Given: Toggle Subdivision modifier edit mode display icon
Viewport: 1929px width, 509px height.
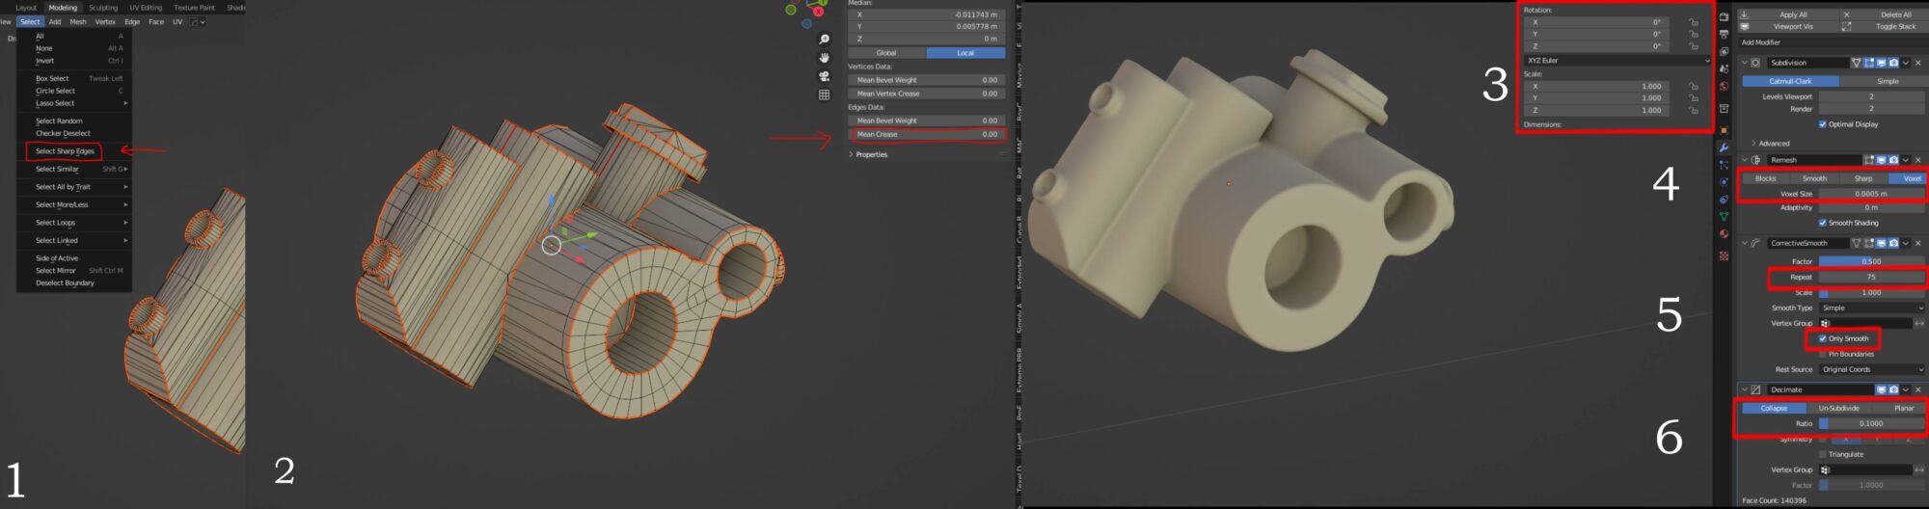Looking at the screenshot, I should tap(1869, 63).
